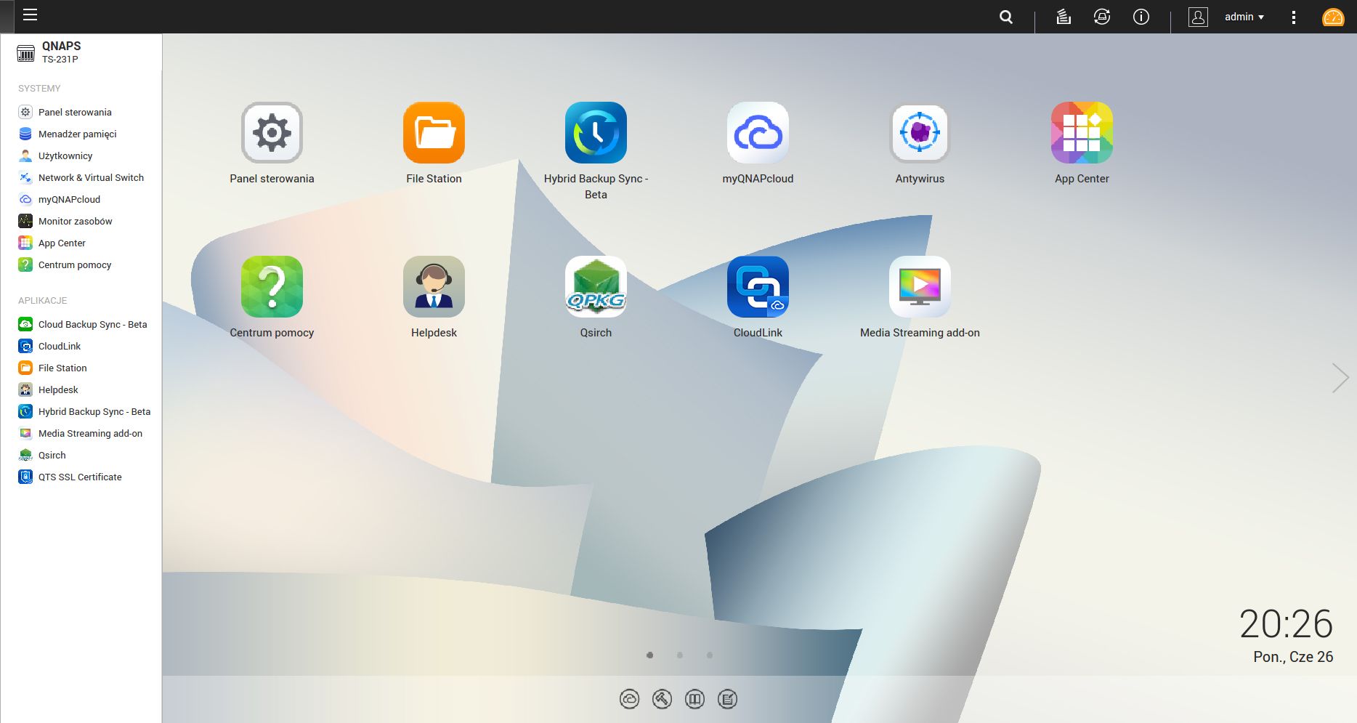This screenshot has height=723, width=1357.
Task: Open Media Streaming add-on
Action: pyautogui.click(x=919, y=287)
